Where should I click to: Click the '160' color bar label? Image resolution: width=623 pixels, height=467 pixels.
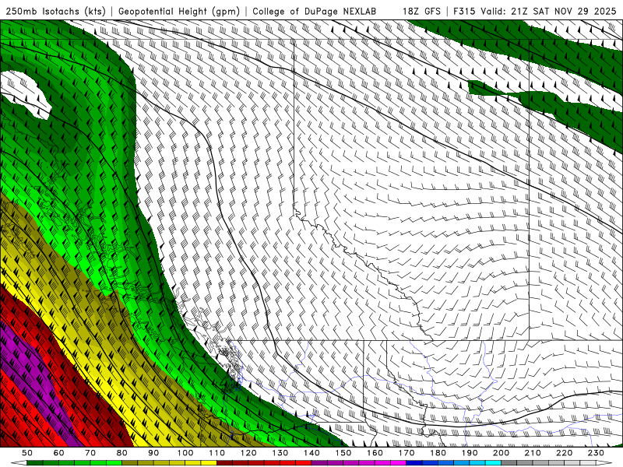[x=375, y=453]
